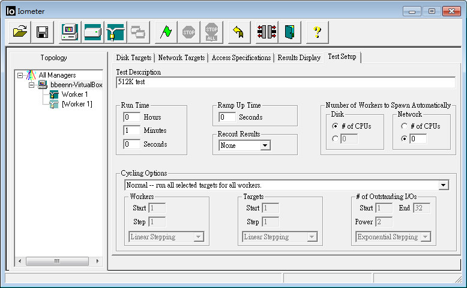Click the Targets Start field

(x=271, y=208)
